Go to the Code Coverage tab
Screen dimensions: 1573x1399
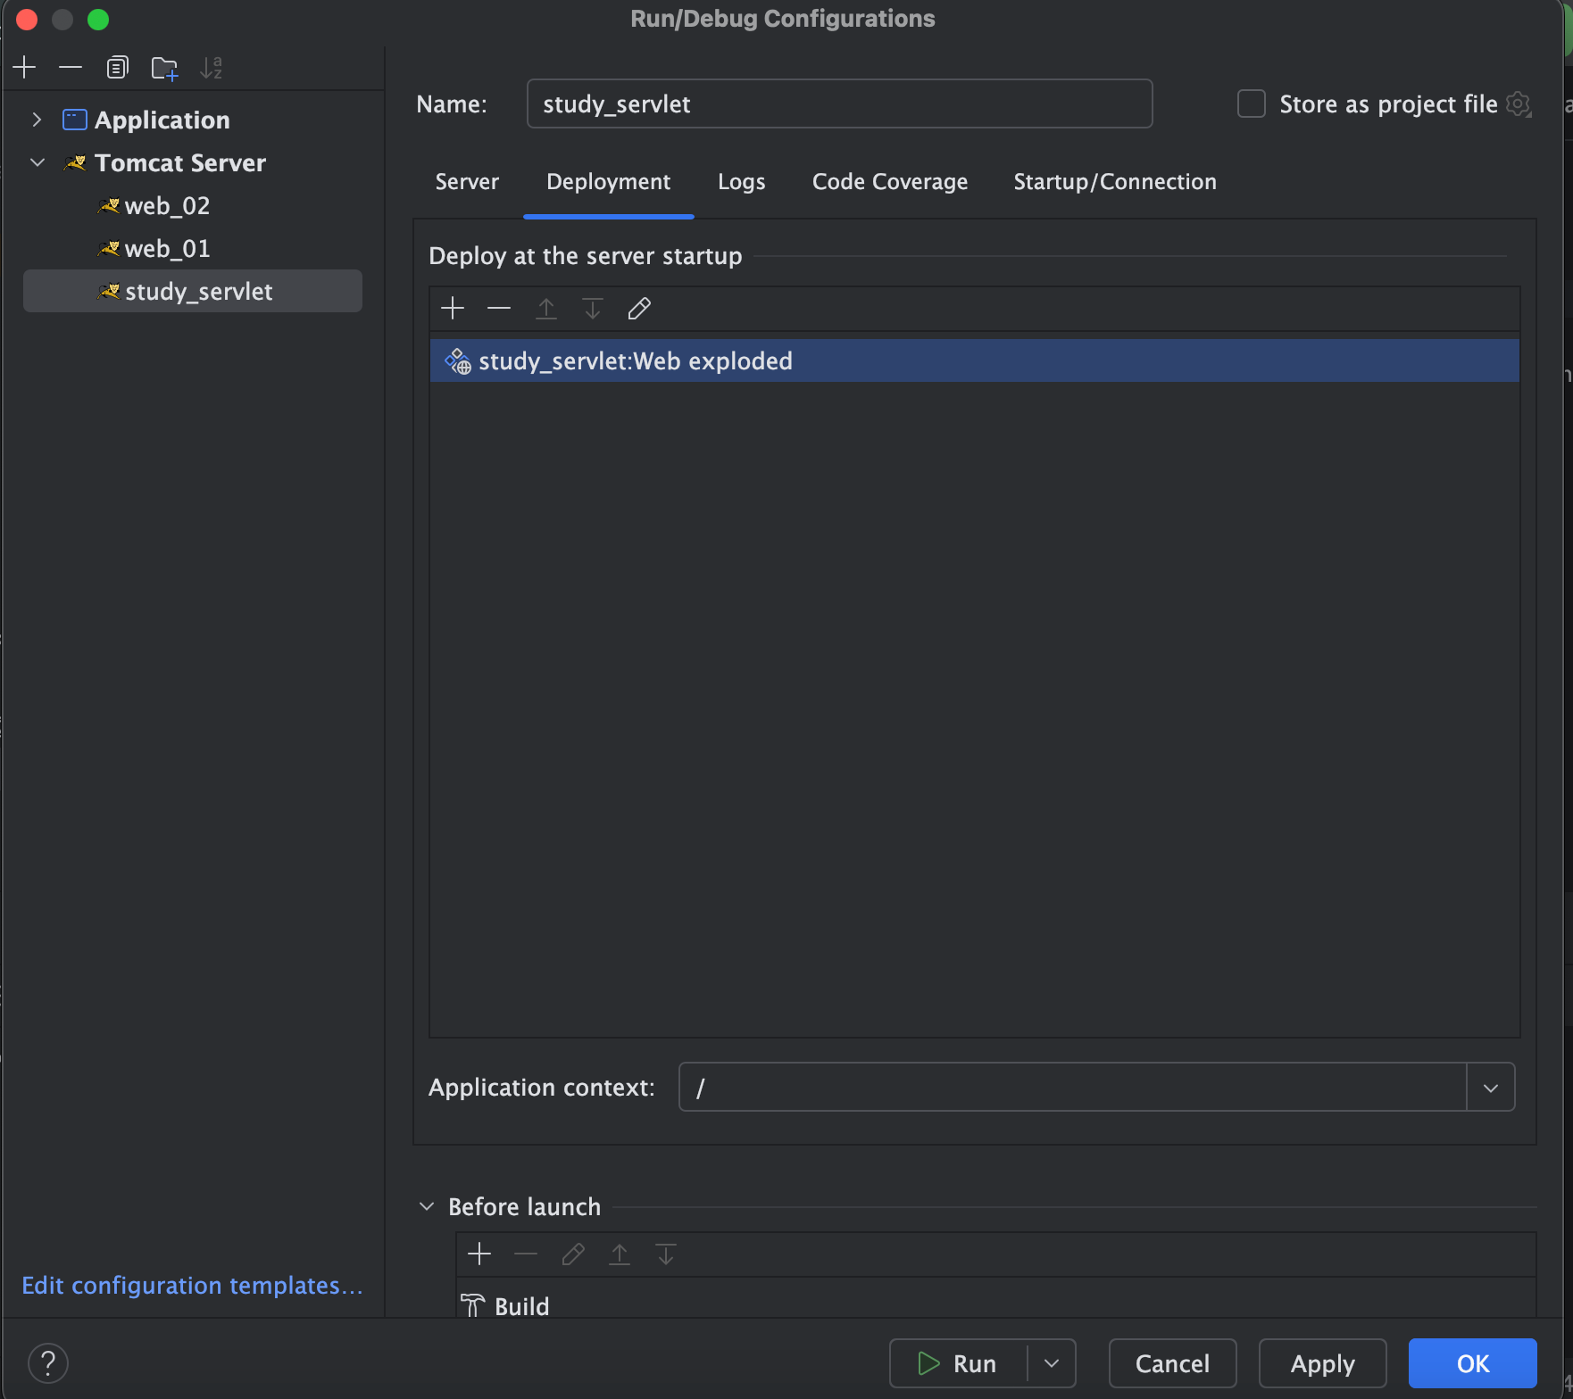[889, 181]
